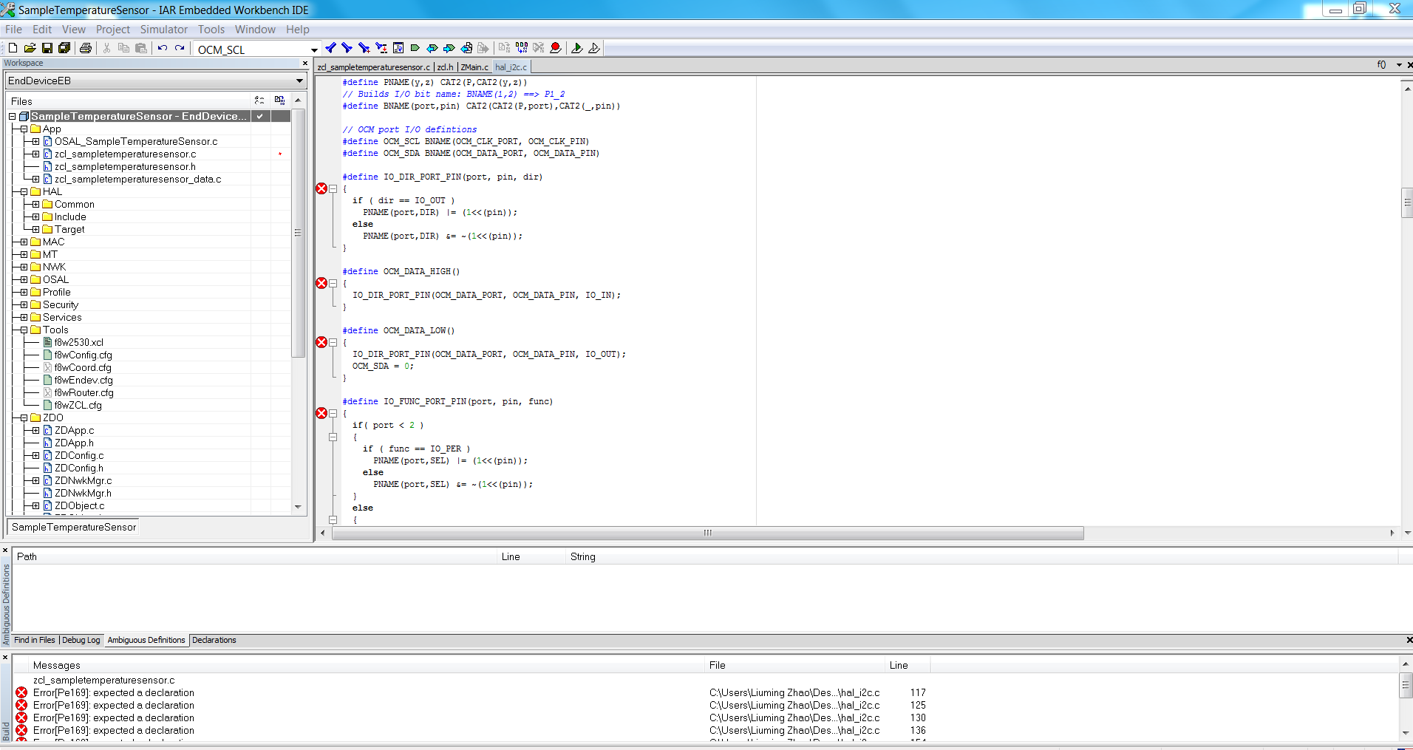Open the editor tab list dropdown arrow
The image size is (1413, 750).
click(1399, 65)
